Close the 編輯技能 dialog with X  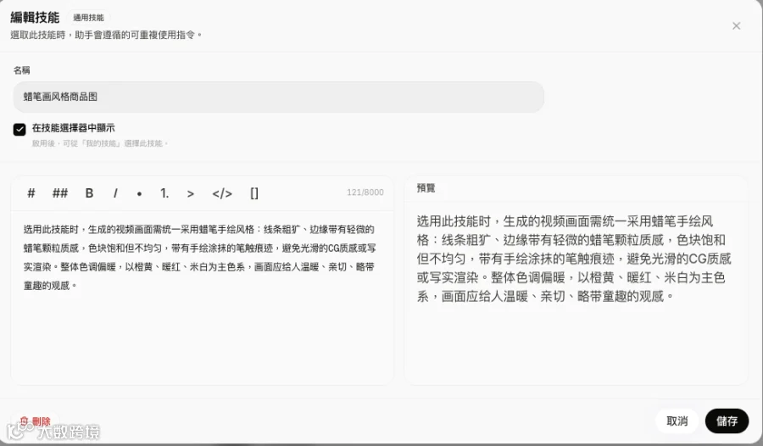[x=736, y=25]
